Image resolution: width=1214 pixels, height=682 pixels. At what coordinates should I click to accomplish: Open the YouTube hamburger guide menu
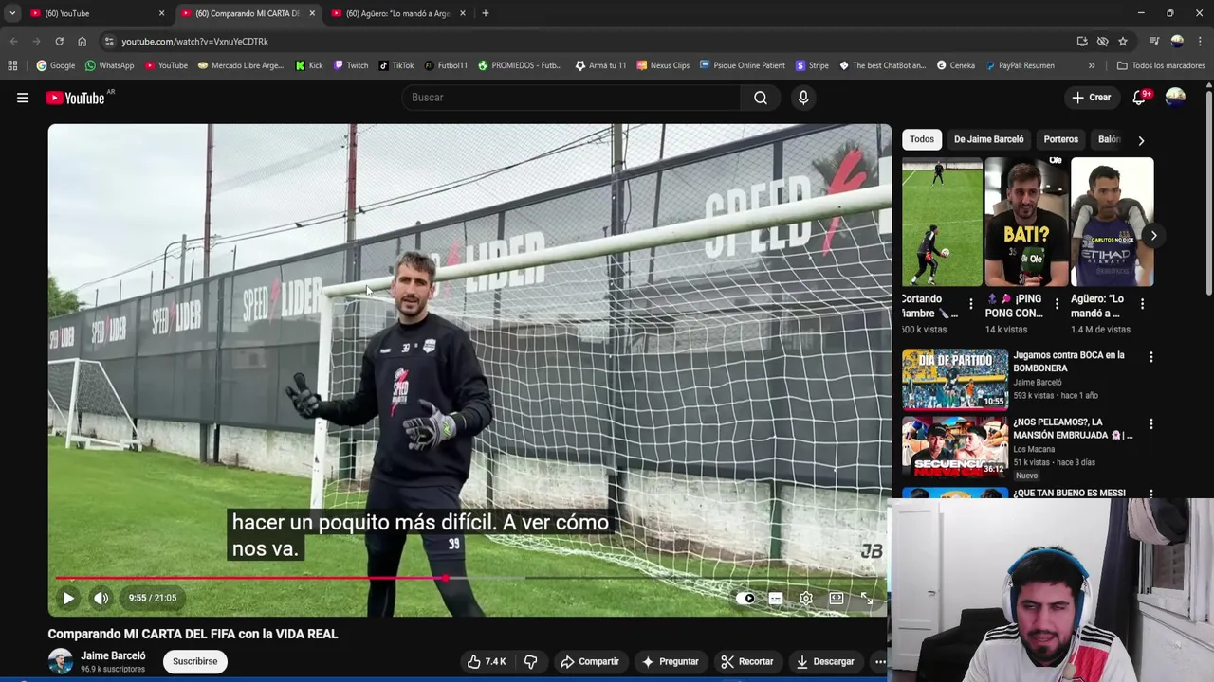(x=23, y=98)
